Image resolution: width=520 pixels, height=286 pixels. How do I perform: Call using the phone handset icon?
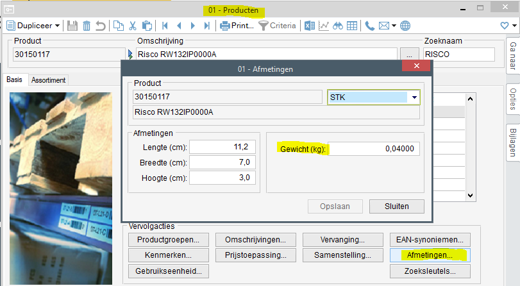[x=369, y=26]
